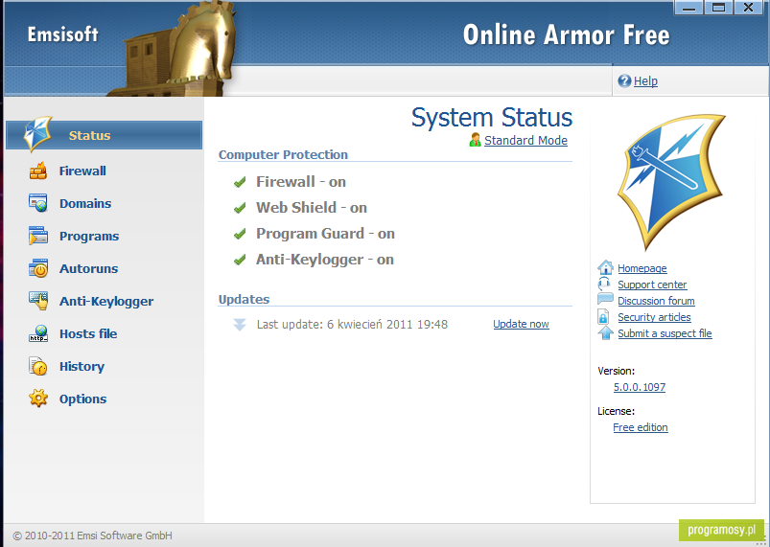
Task: Click the green checkmark beside Firewall - on
Action: (x=240, y=182)
